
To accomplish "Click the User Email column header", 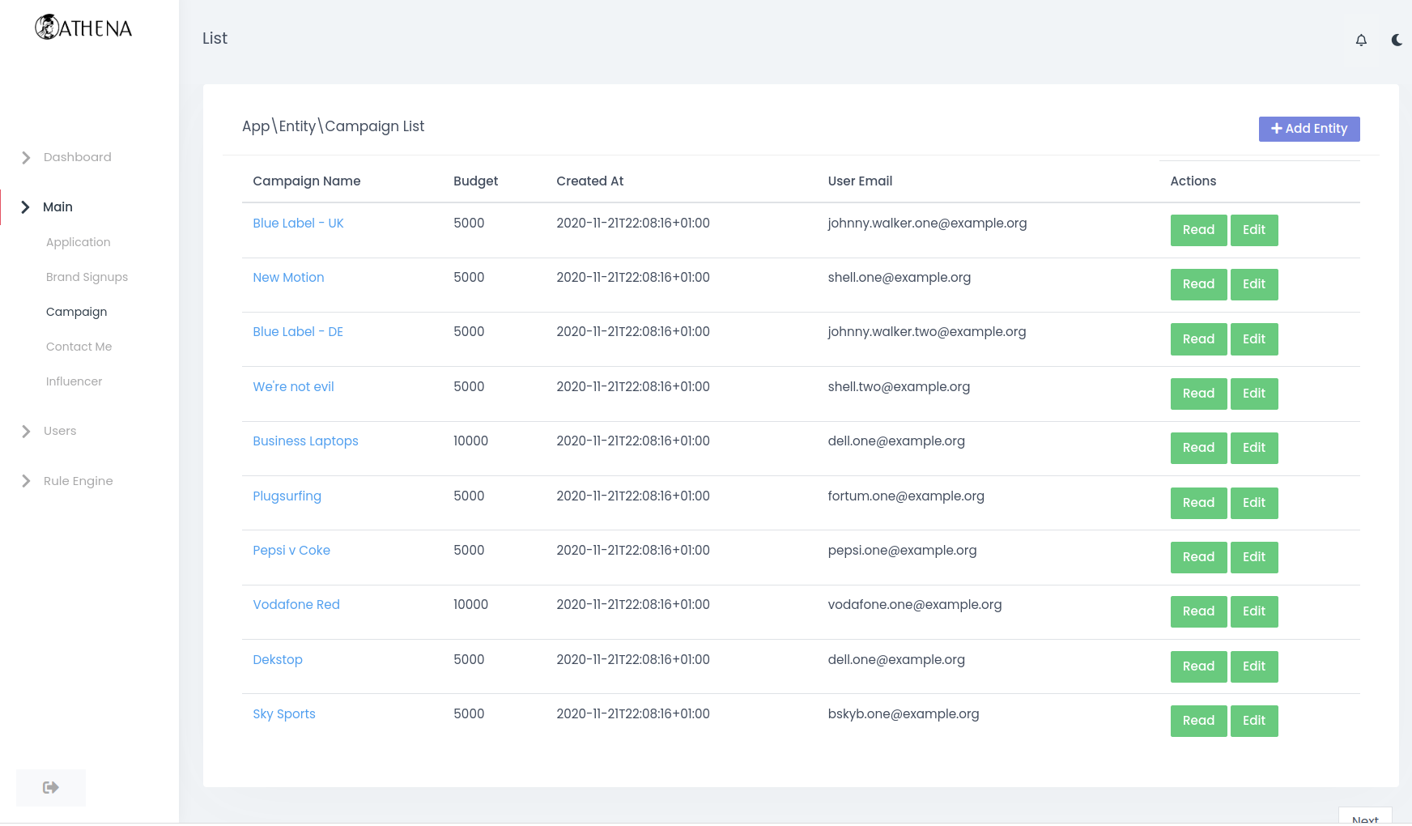I will point(860,181).
